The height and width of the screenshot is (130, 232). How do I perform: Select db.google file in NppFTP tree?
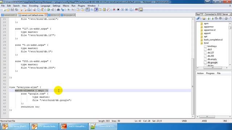(212, 62)
